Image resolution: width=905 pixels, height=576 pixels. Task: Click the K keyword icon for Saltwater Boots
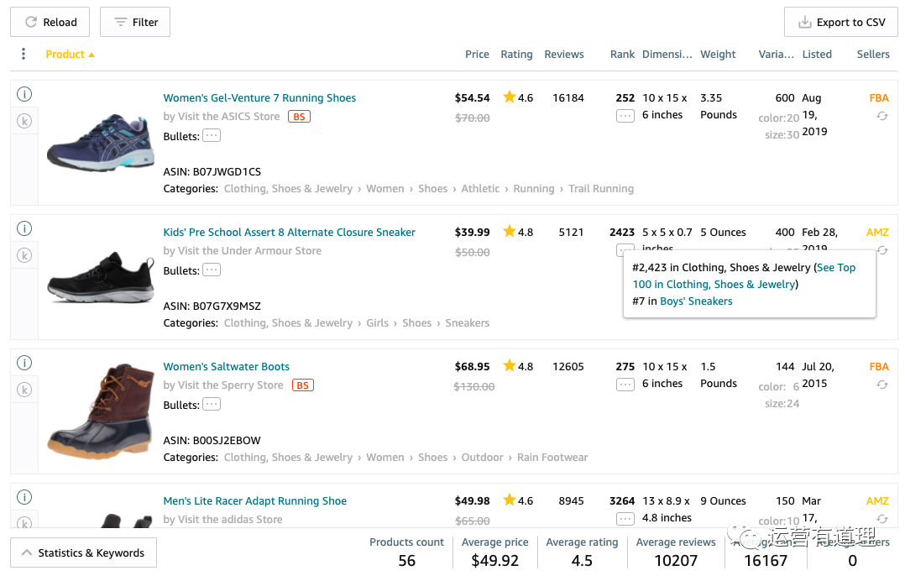click(24, 390)
